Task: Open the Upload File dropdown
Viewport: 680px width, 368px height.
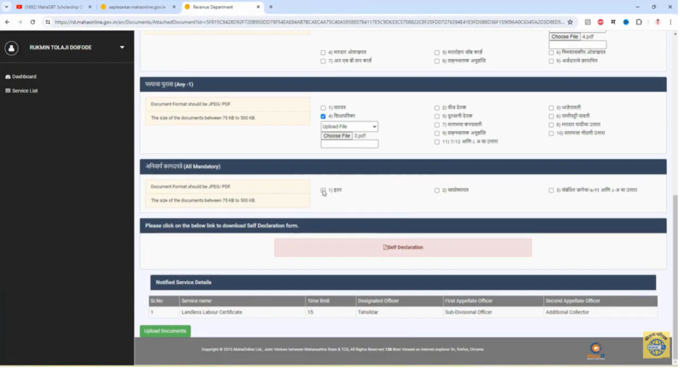Action: [349, 126]
